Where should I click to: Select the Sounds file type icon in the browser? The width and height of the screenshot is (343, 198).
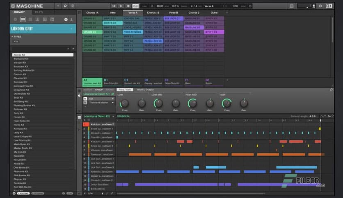(30, 19)
